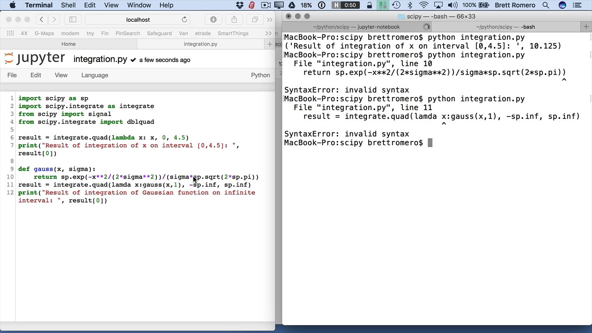The height and width of the screenshot is (333, 592).
Task: Open the Edit menu in menu bar
Action: [x=90, y=5]
